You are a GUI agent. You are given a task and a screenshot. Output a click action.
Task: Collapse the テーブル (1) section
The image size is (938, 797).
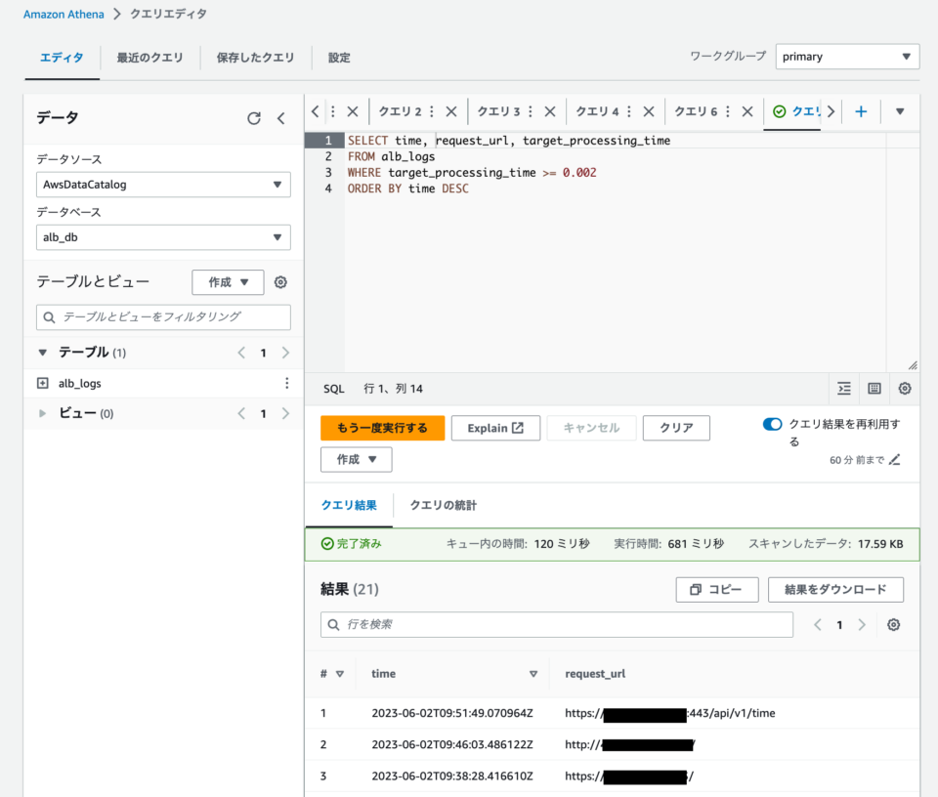42,353
